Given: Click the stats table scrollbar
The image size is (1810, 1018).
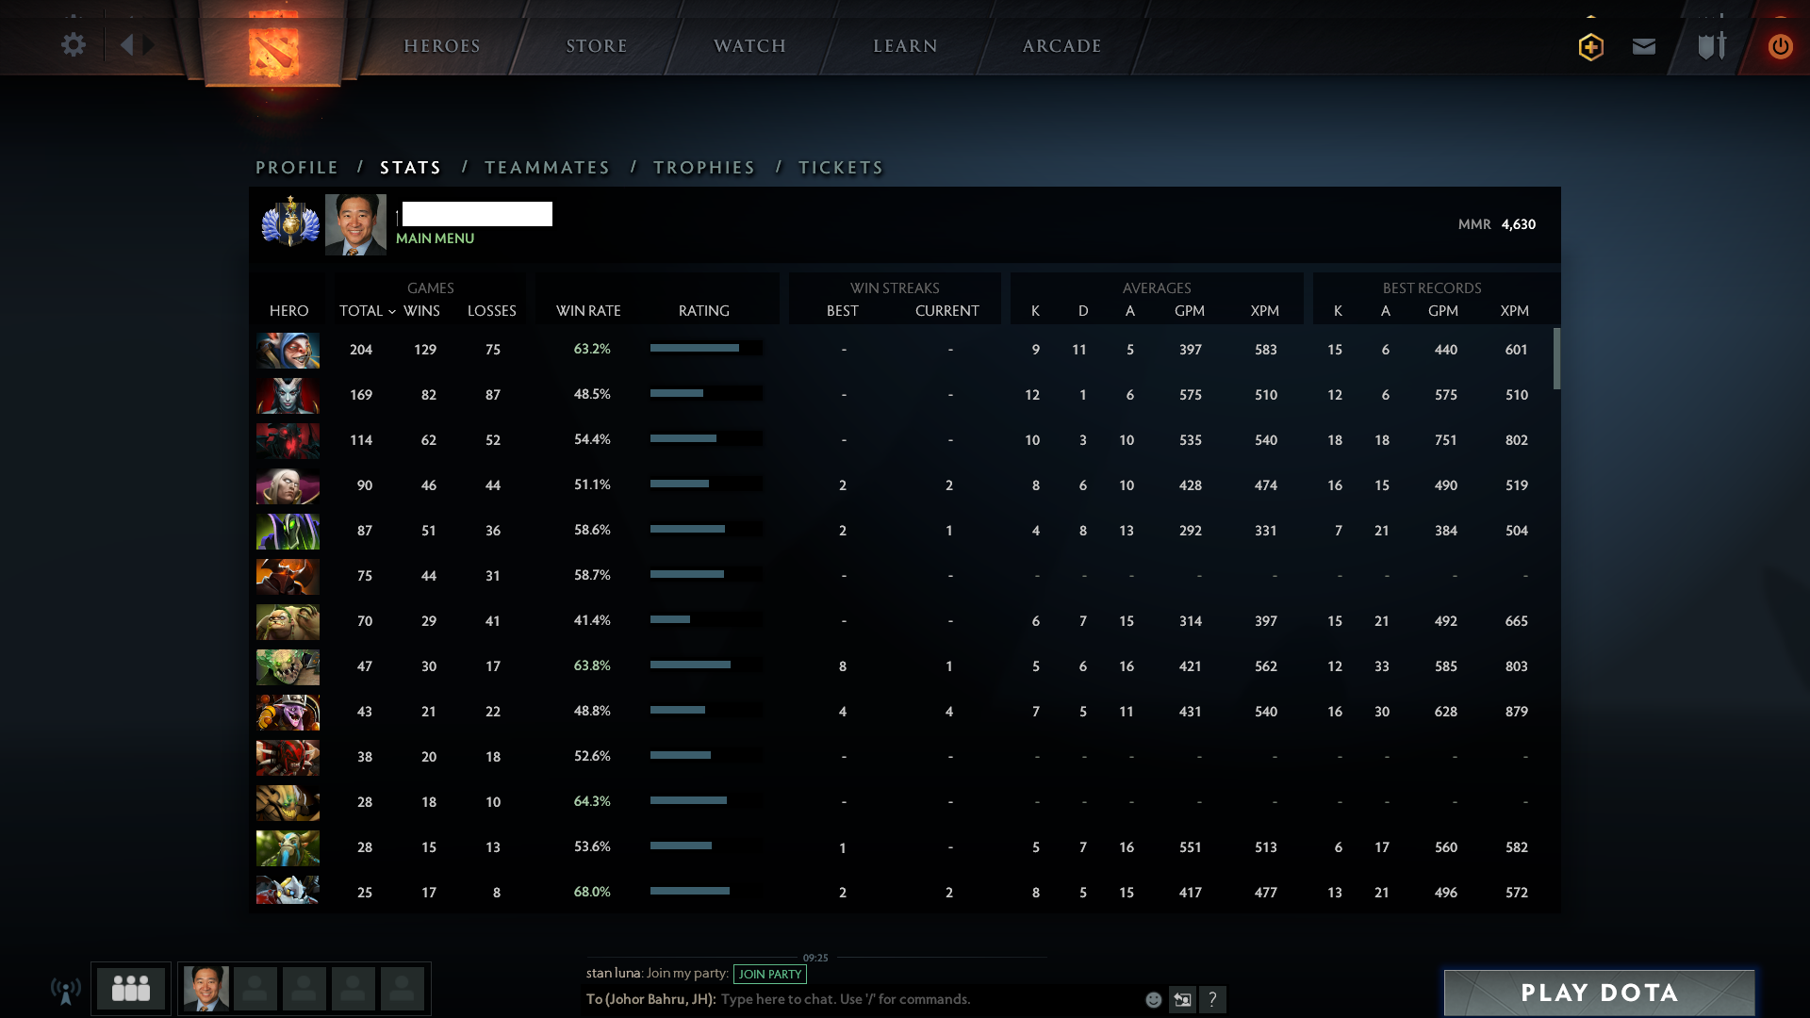Looking at the screenshot, I should pos(1556,358).
